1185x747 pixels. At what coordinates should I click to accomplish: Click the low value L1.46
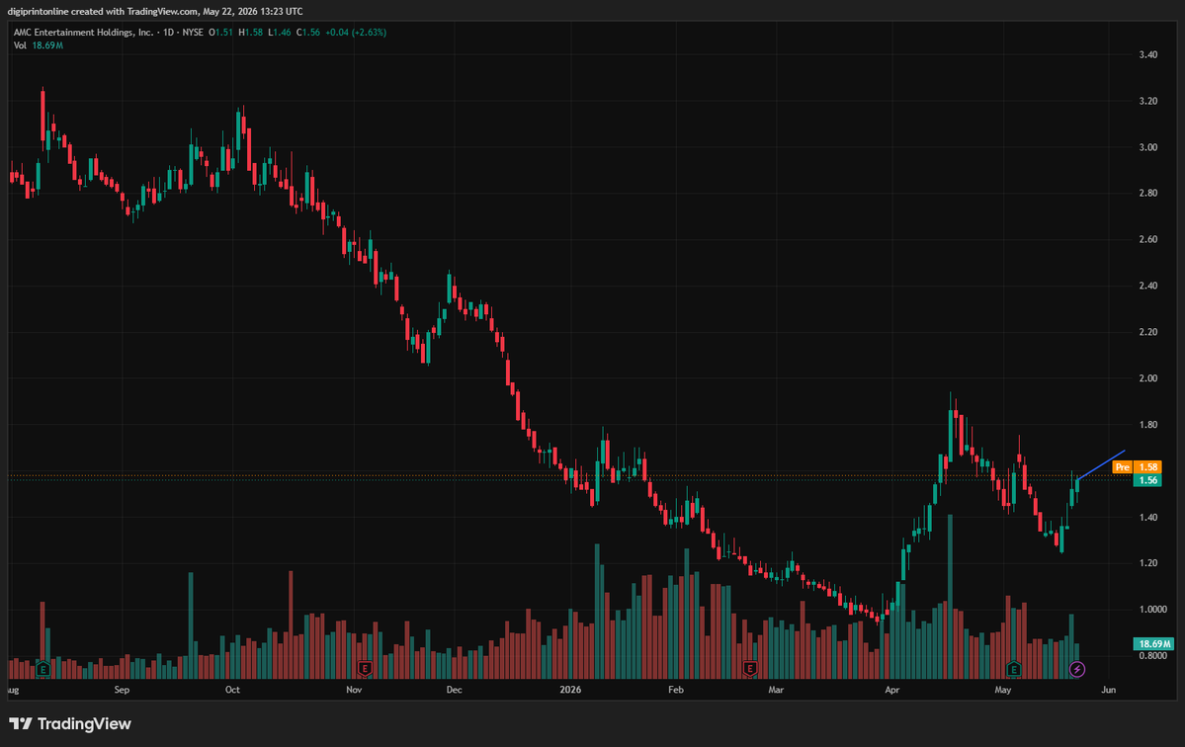tap(280, 33)
